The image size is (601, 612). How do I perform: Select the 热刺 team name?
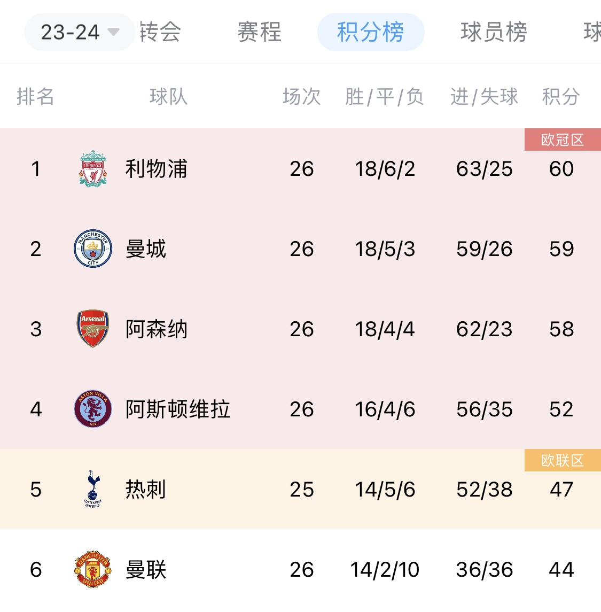(145, 490)
